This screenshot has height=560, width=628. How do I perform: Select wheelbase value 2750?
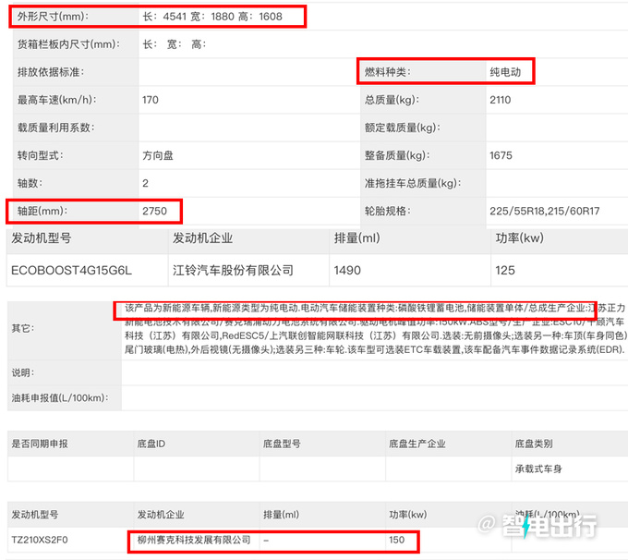tap(154, 211)
